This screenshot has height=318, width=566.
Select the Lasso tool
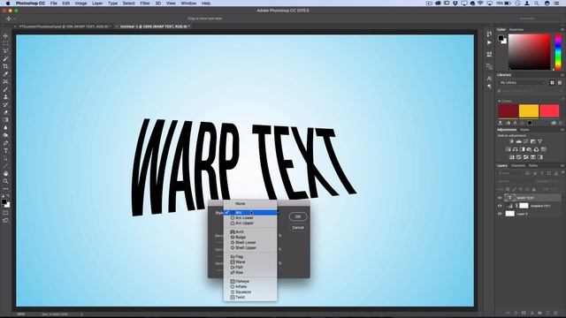click(x=5, y=51)
